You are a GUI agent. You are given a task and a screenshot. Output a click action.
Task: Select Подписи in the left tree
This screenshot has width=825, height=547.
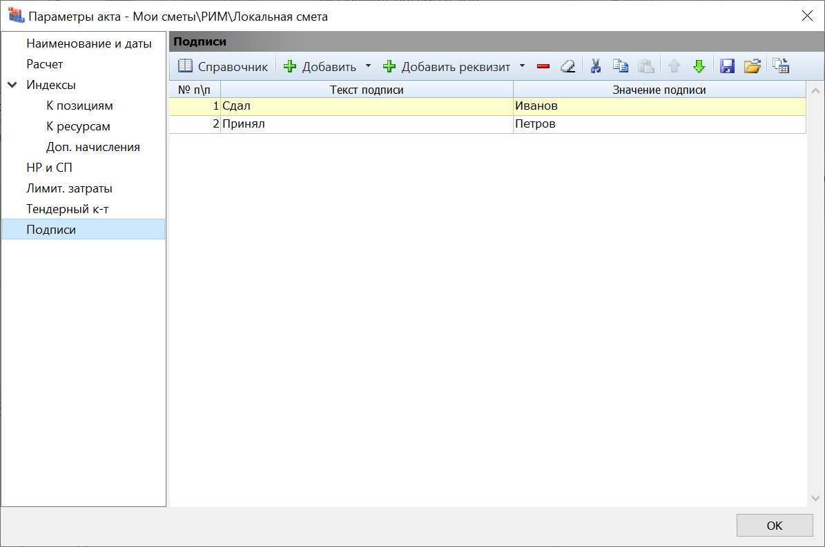click(x=84, y=229)
